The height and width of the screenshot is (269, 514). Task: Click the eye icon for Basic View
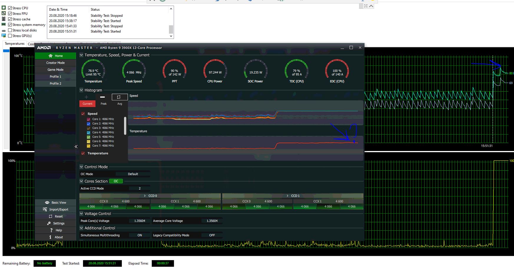(x=47, y=202)
